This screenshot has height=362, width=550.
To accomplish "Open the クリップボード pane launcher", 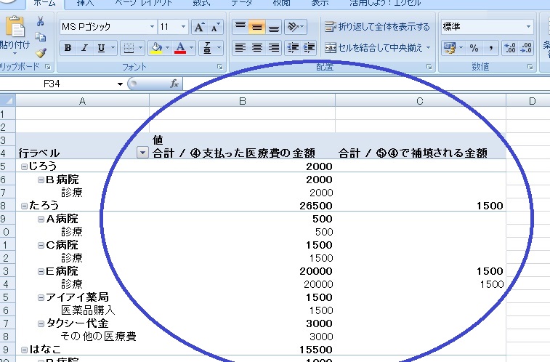I will [48, 66].
